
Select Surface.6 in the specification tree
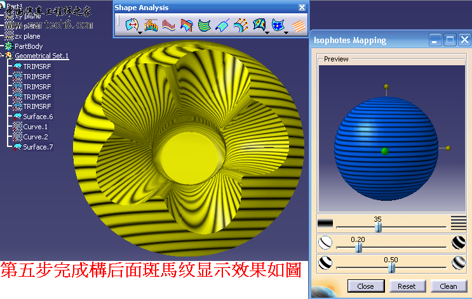coord(37,117)
